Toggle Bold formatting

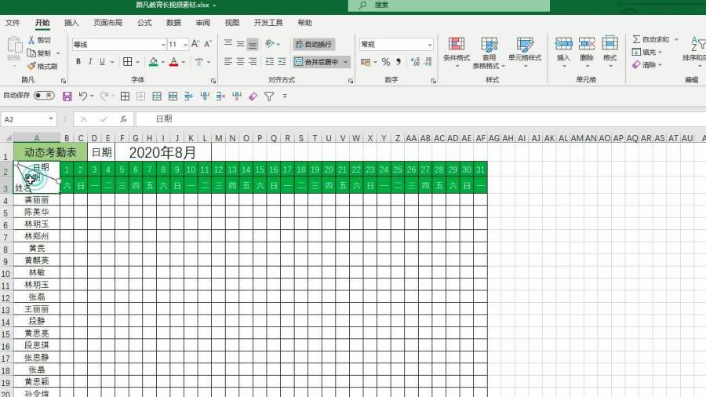click(78, 61)
